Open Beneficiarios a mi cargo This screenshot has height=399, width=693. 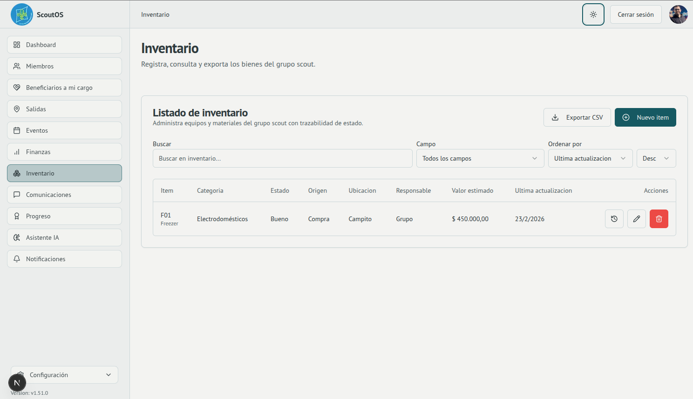[64, 88]
